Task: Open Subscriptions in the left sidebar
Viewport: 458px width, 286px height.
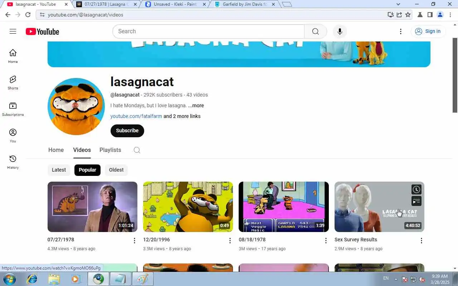Action: tap(13, 109)
